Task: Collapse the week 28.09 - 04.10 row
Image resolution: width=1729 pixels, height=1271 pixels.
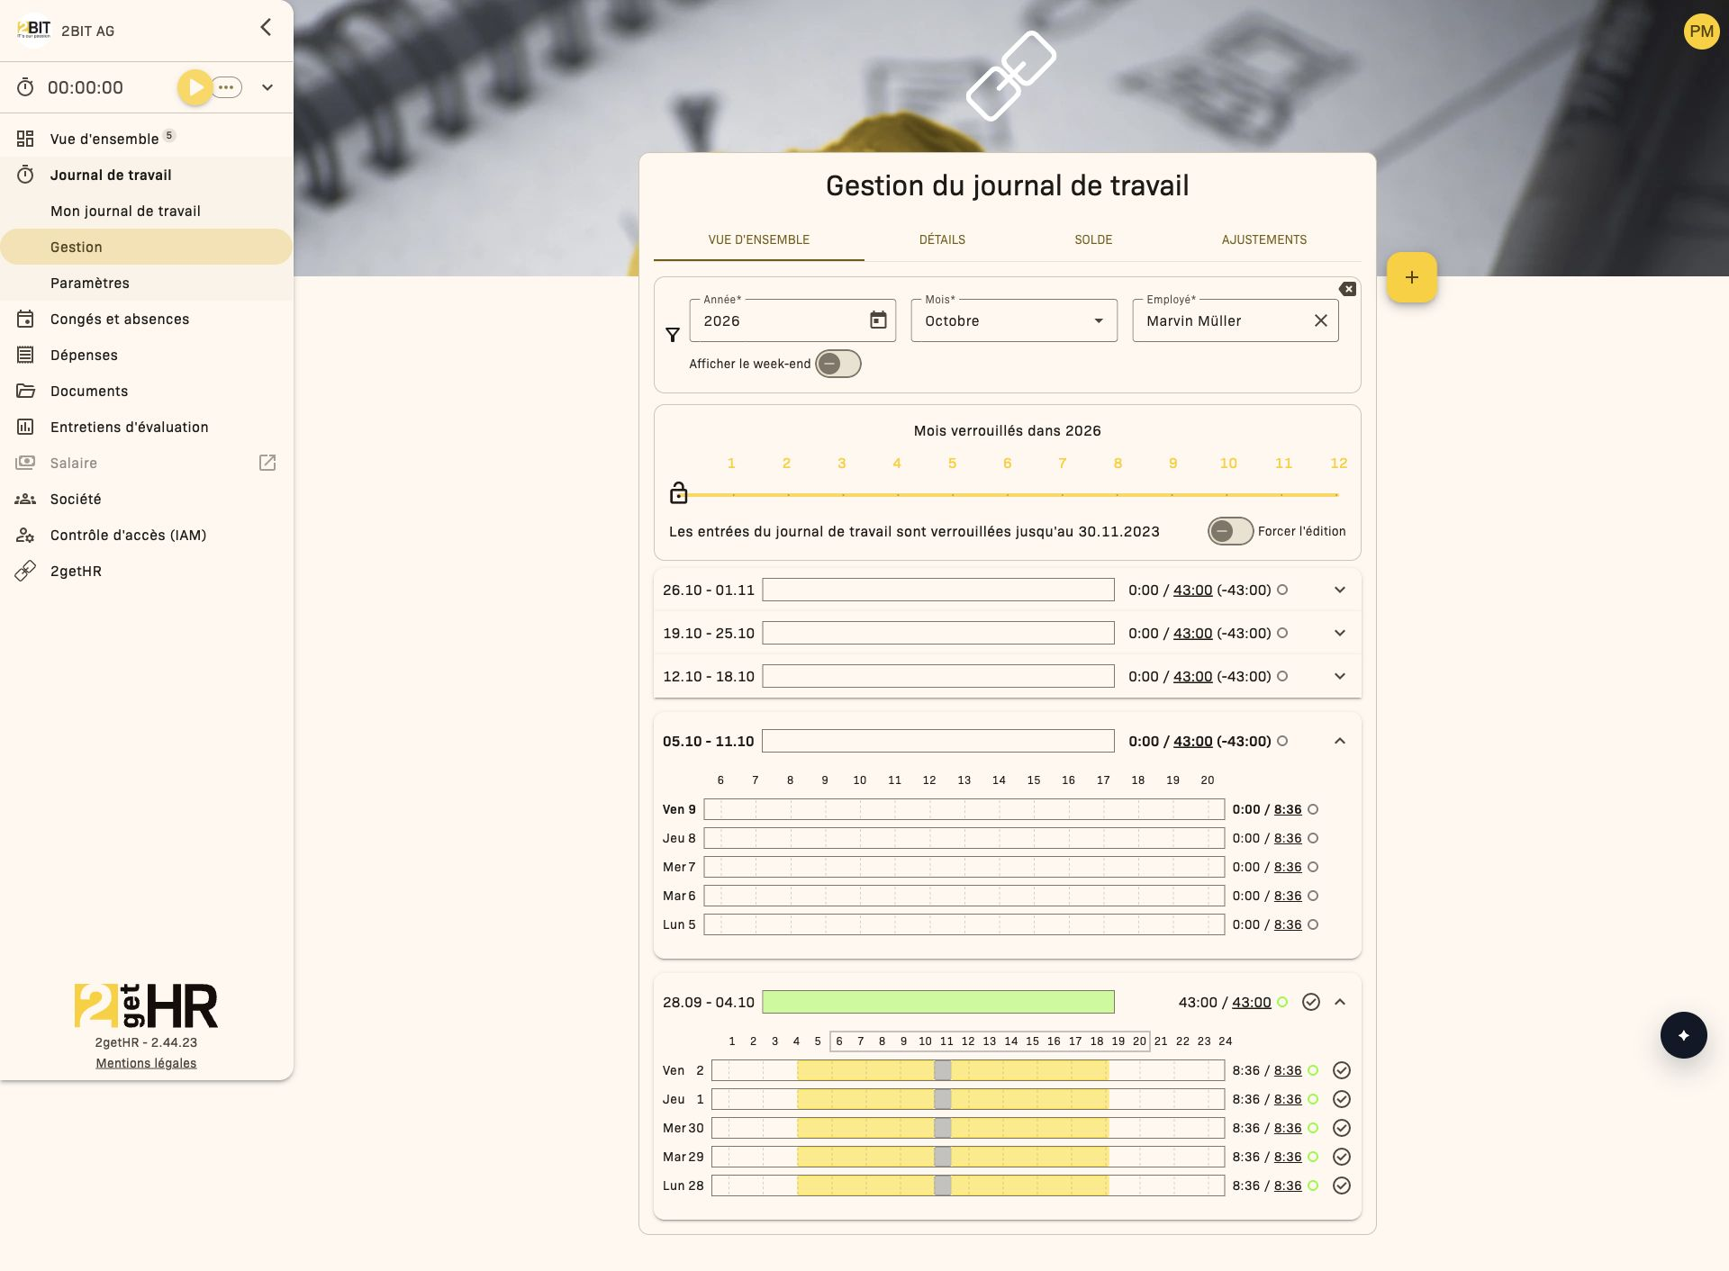Action: 1340,1002
